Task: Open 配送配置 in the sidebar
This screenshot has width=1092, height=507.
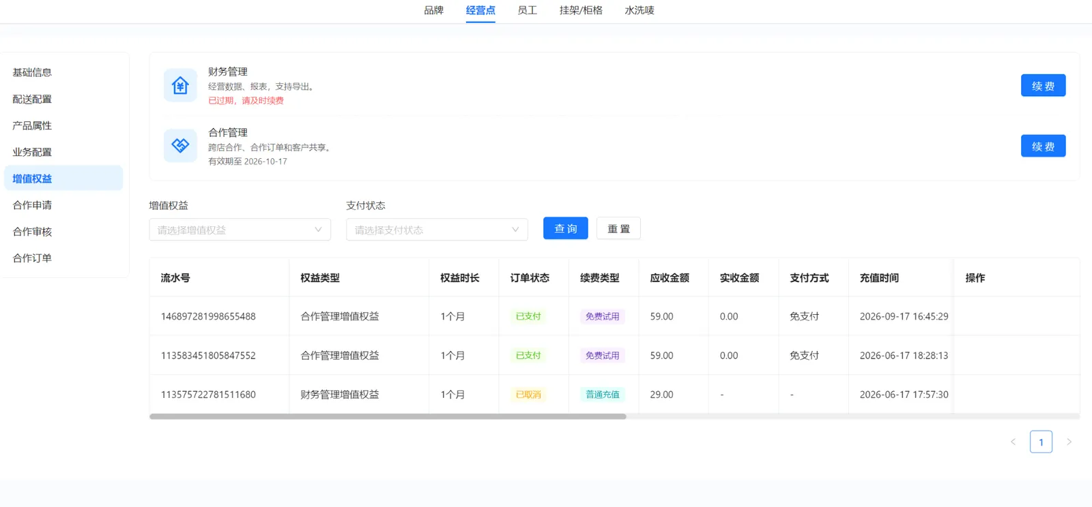Action: point(63,99)
